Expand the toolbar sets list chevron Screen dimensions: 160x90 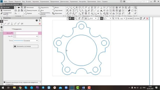pos(7,16)
